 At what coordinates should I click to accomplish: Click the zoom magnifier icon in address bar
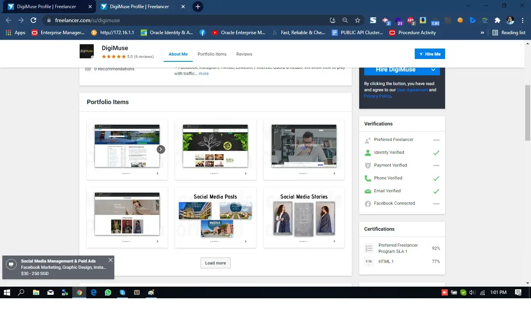pos(345,20)
